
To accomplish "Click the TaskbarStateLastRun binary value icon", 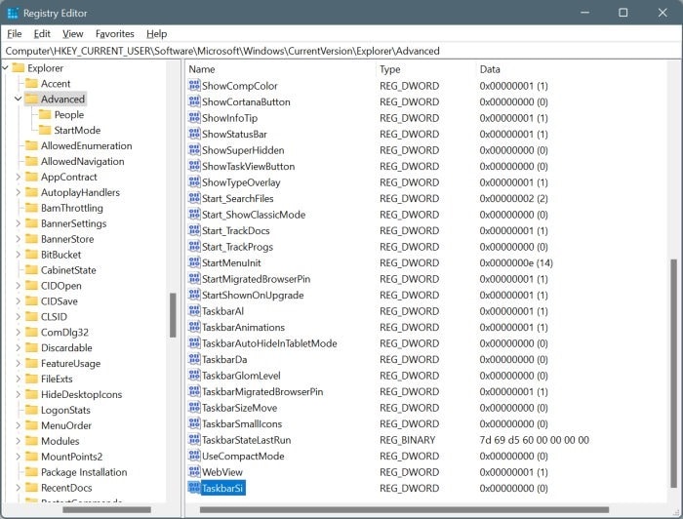I will [194, 440].
